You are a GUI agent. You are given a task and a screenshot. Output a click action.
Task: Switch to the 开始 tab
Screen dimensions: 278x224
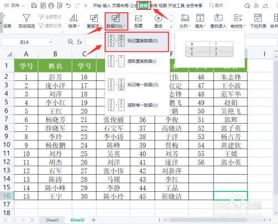[x=97, y=6]
